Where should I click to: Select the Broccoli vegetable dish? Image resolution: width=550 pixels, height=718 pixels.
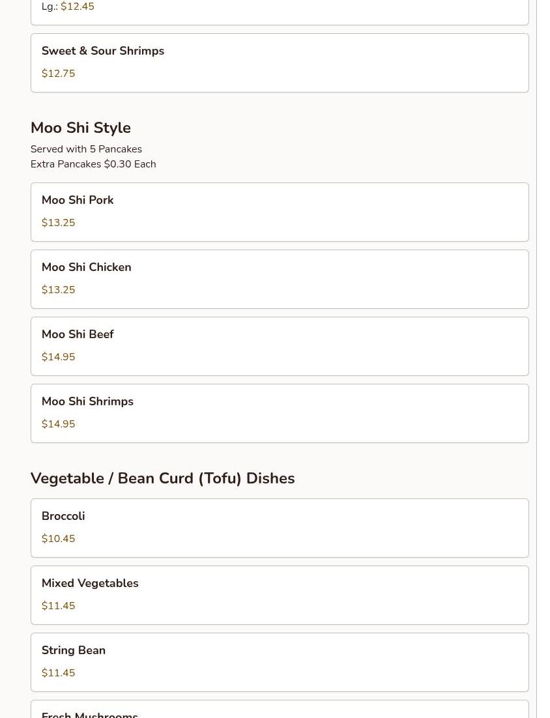(x=279, y=528)
